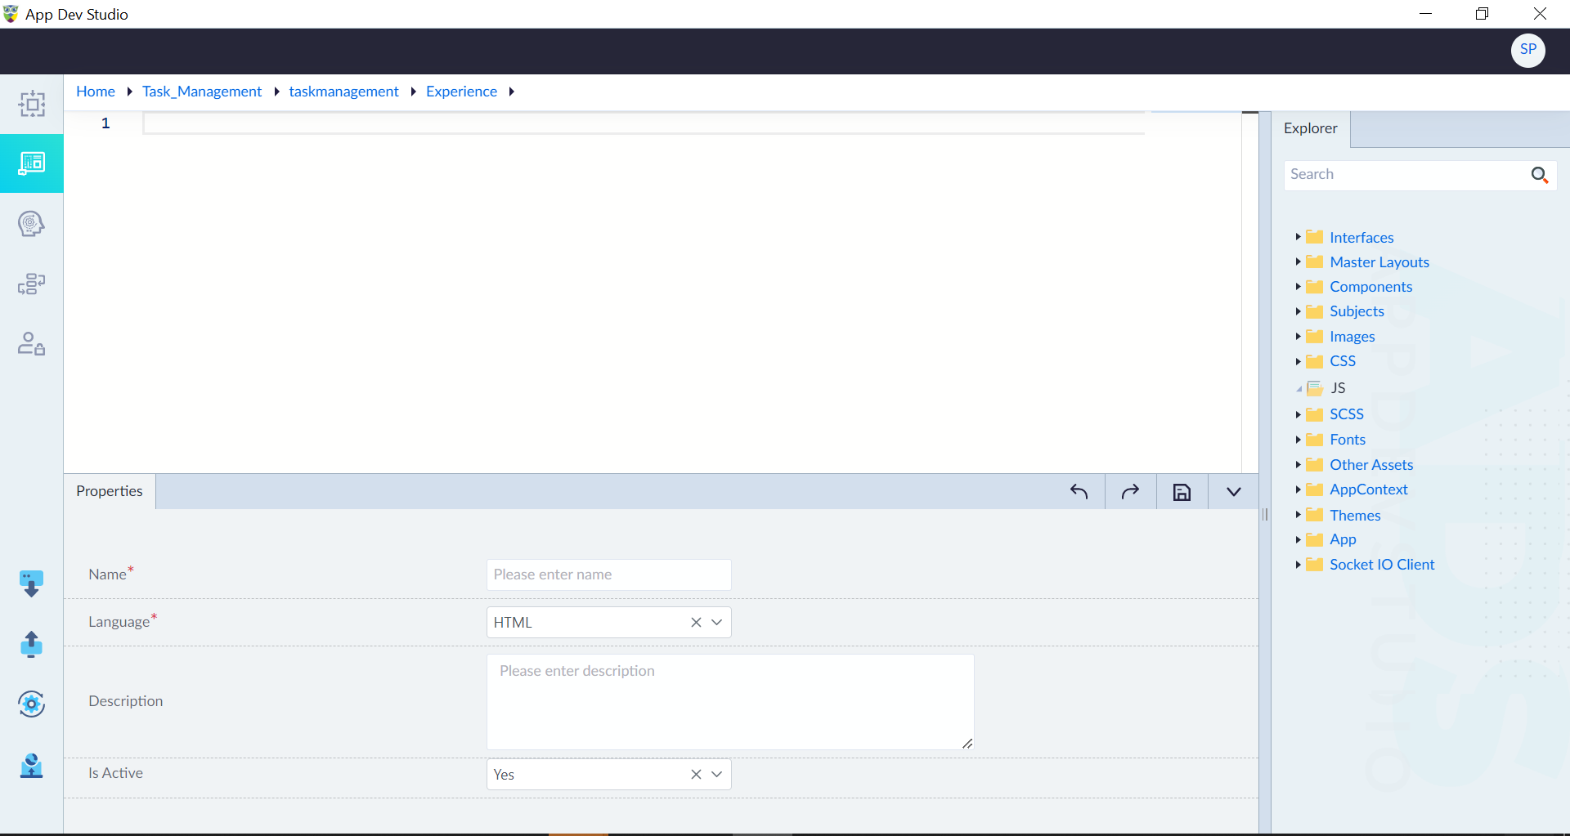
Task: Click the upload arrow sidebar icon
Action: 31,644
